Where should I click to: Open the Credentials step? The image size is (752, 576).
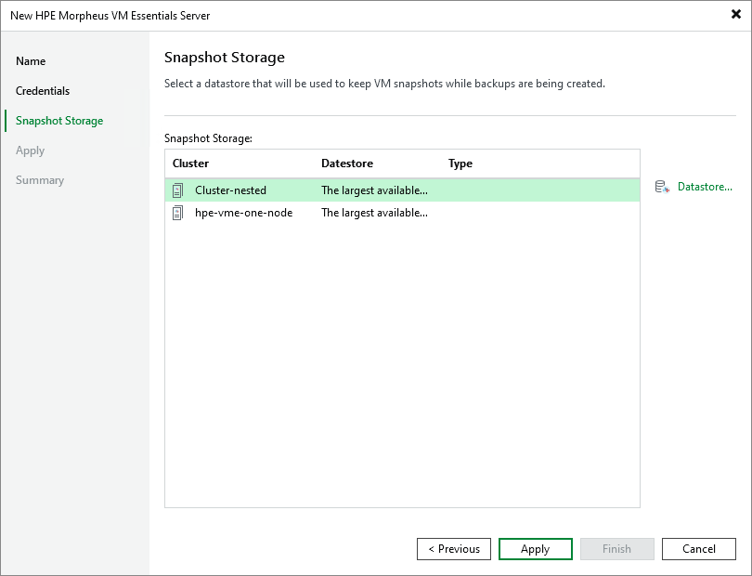[41, 91]
